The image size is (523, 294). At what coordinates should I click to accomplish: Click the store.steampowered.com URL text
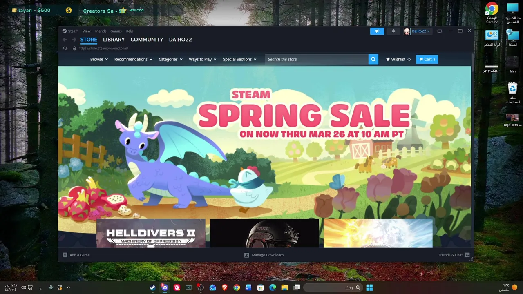(x=103, y=48)
